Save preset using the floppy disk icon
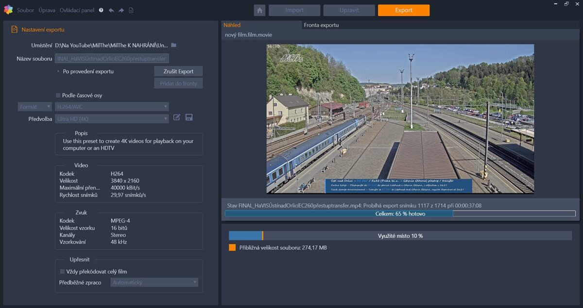 coord(189,117)
